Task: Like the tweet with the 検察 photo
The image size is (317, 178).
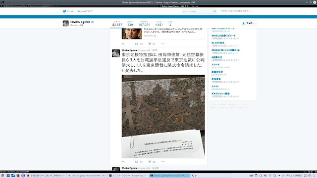Action: (x=150, y=162)
